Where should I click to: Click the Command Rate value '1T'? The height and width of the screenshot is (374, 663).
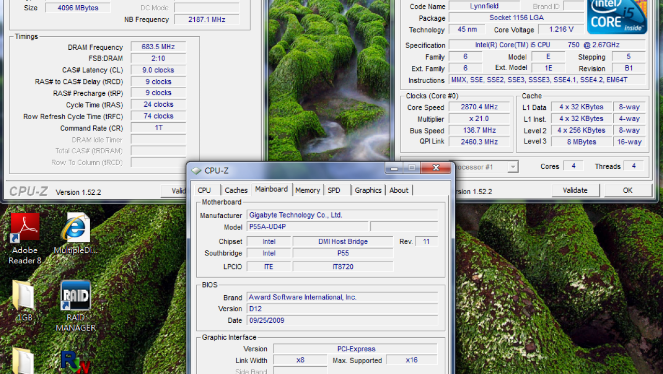click(158, 127)
